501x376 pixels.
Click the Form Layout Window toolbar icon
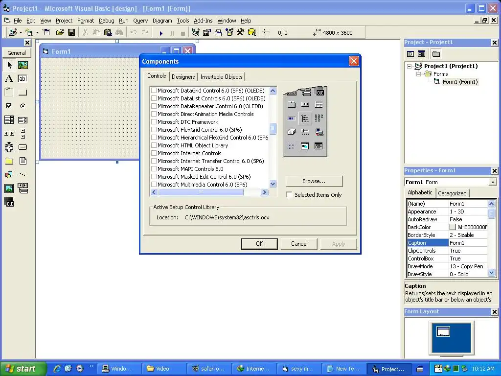coord(218,33)
